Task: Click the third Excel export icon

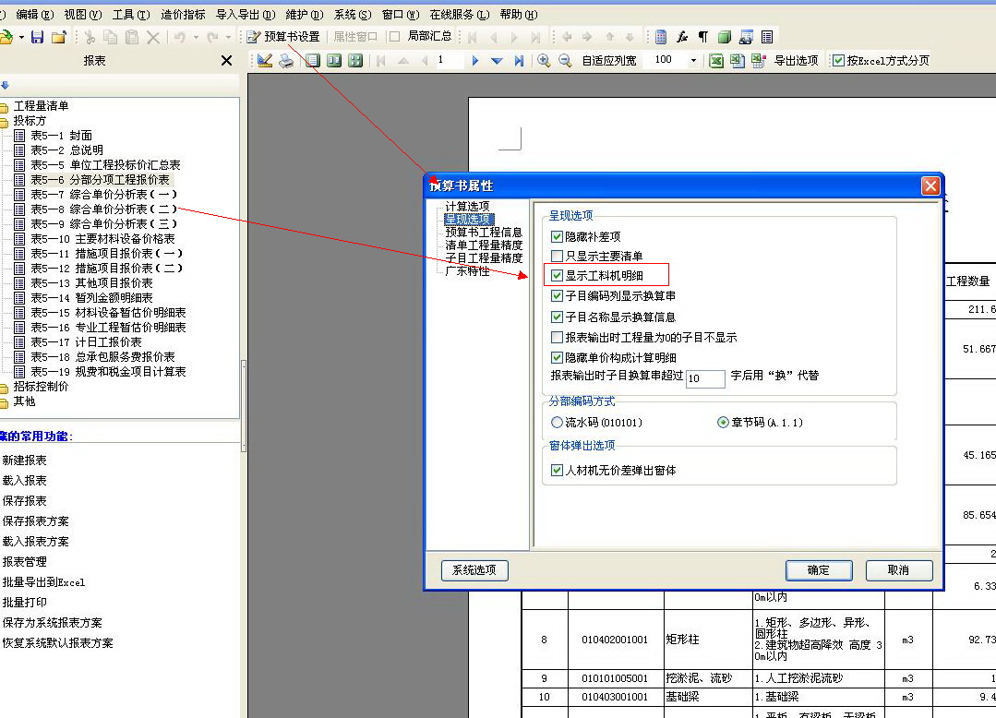Action: click(x=758, y=61)
